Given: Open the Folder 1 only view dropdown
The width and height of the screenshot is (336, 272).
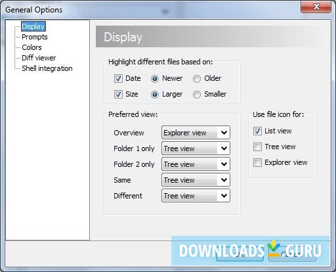Looking at the screenshot, I should pos(196,148).
